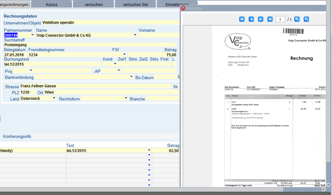Switch to the Kassa tab
Screen dimensions: 332x195
coord(52,5)
